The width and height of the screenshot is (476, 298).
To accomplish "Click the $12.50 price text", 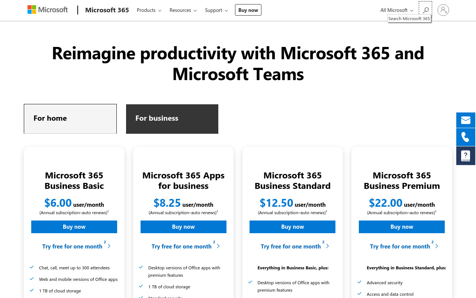I will click(x=276, y=203).
